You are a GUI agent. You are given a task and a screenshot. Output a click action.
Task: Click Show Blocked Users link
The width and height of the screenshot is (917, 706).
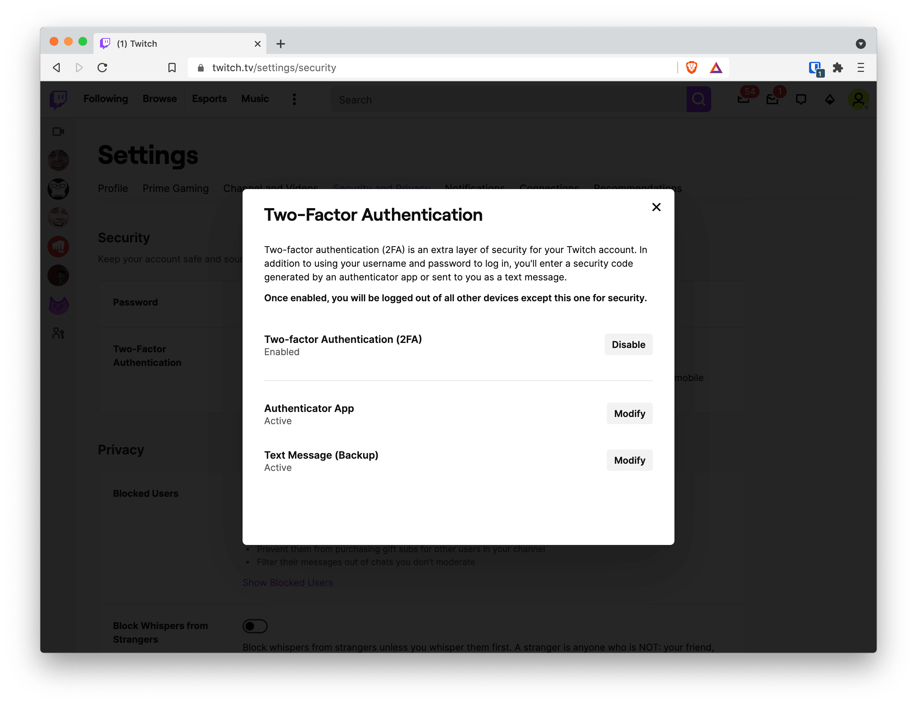pyautogui.click(x=287, y=582)
